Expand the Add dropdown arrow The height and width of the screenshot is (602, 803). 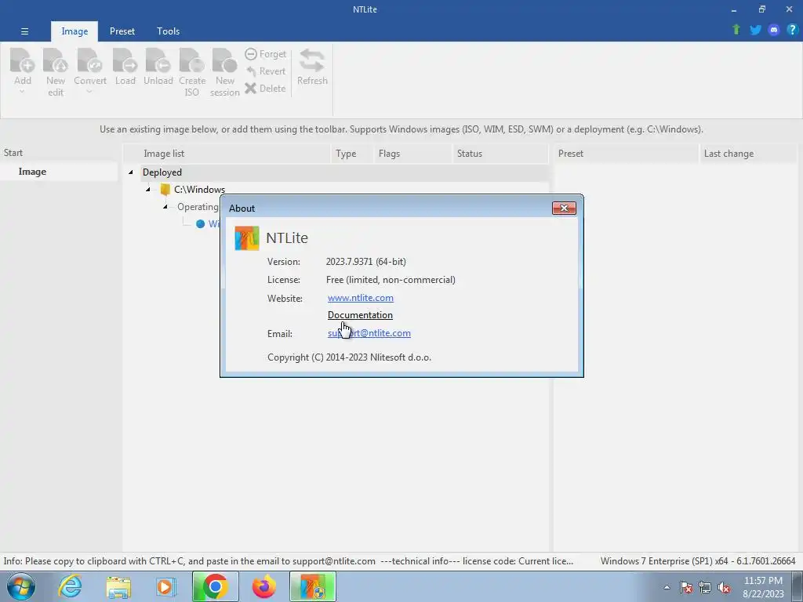(x=22, y=92)
